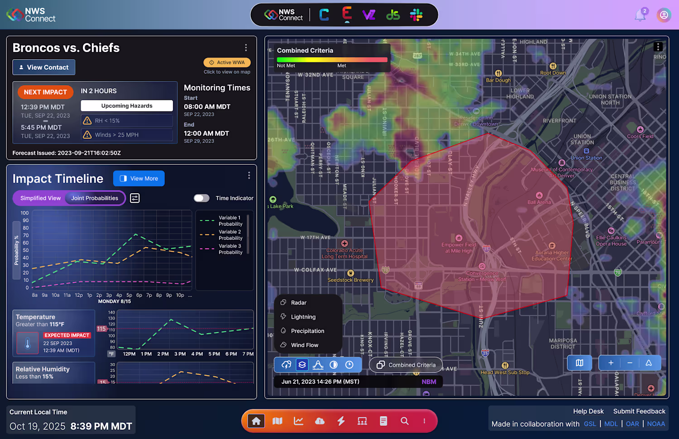Click the View Contact button

(44, 67)
